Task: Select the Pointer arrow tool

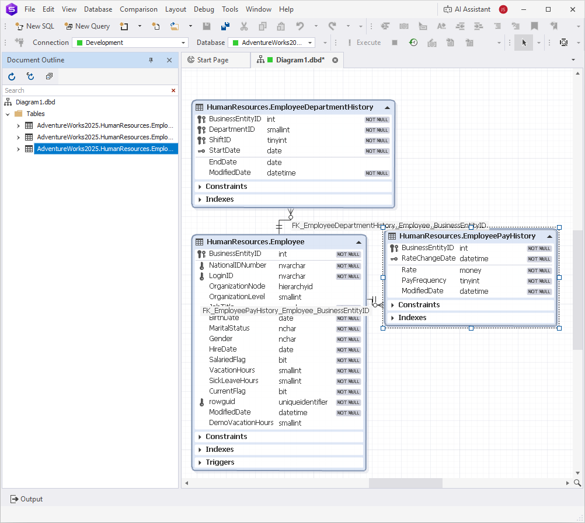Action: pyautogui.click(x=524, y=43)
